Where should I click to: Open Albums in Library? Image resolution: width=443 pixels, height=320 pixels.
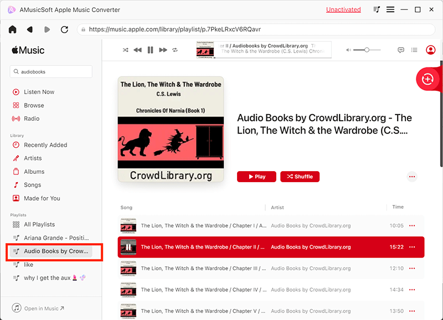point(28,172)
